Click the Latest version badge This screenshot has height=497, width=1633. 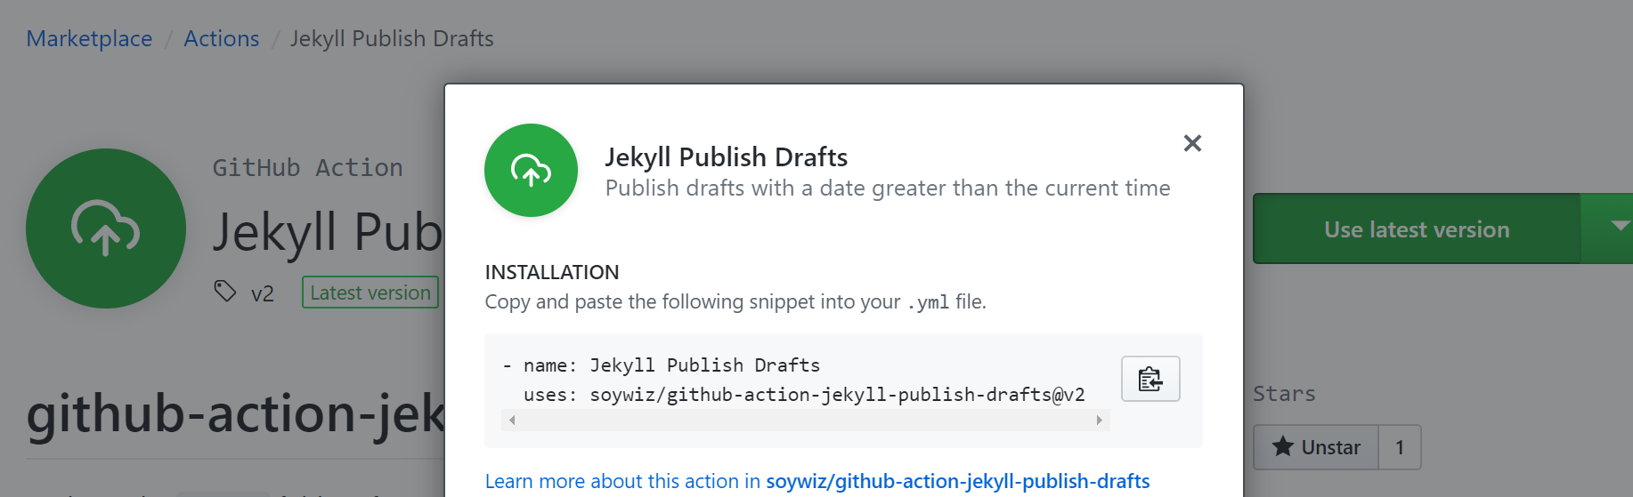(x=370, y=293)
